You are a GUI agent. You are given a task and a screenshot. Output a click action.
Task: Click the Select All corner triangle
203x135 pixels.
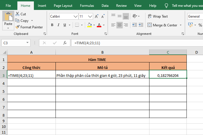click(x=5, y=52)
